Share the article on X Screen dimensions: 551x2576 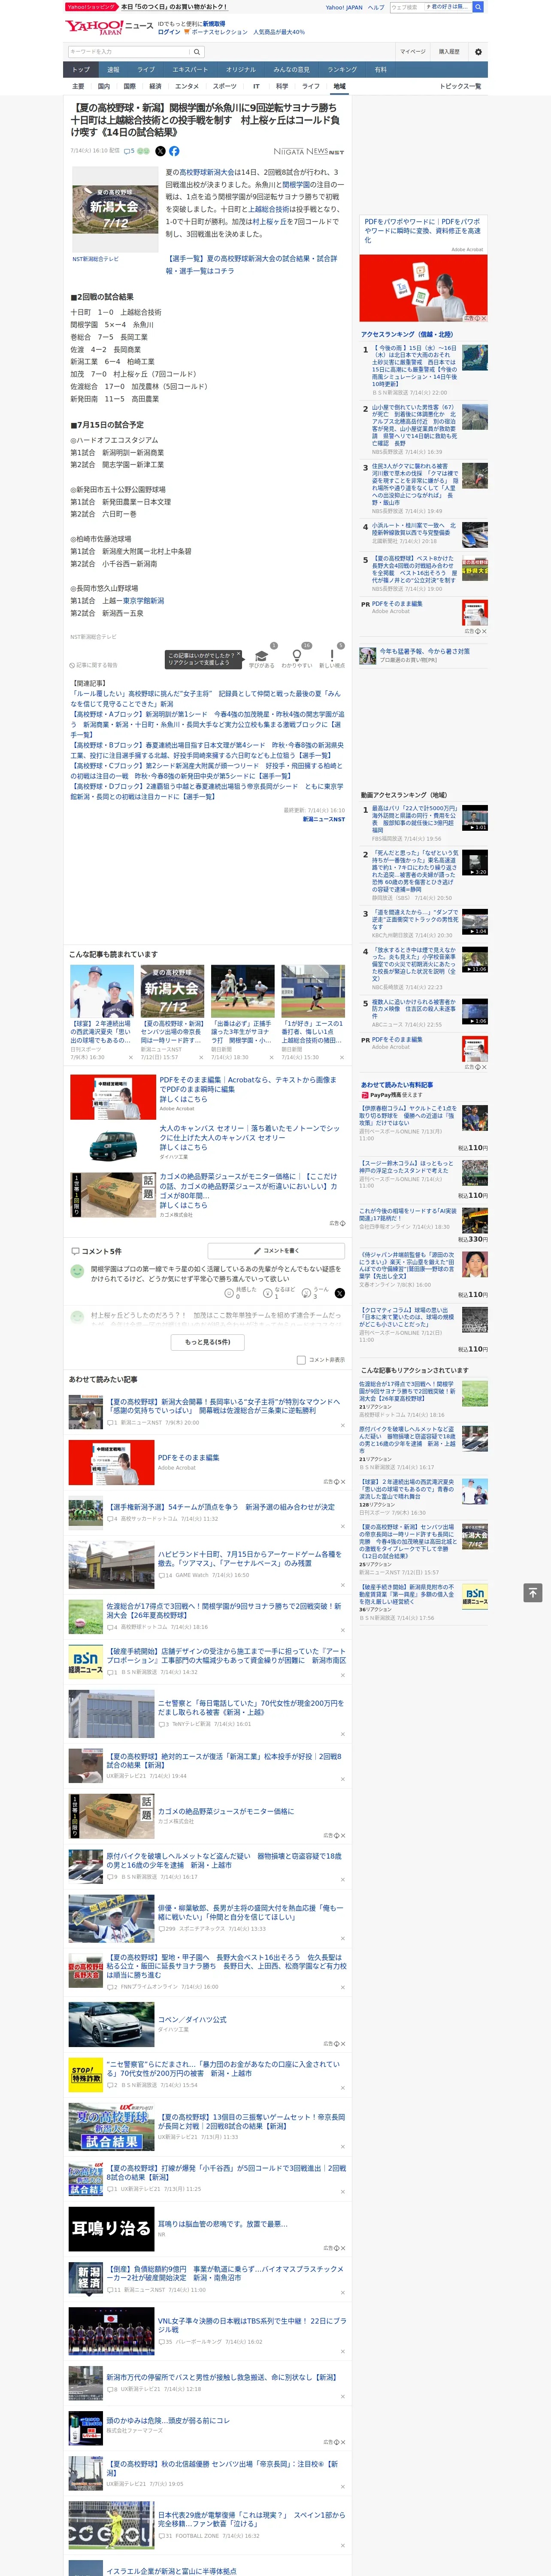pyautogui.click(x=160, y=151)
